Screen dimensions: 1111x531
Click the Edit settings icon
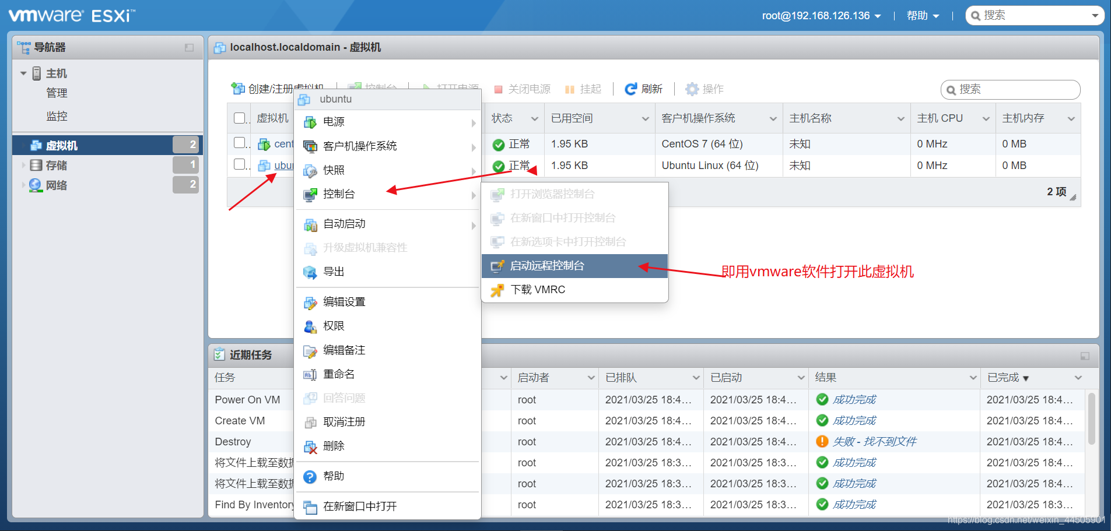310,303
